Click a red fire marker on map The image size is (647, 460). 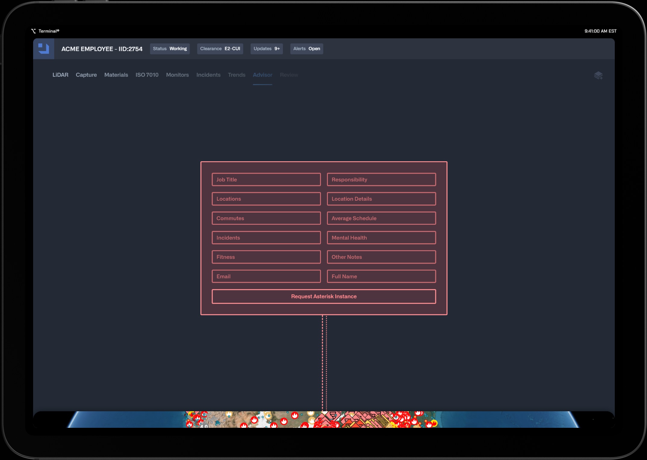(x=294, y=415)
